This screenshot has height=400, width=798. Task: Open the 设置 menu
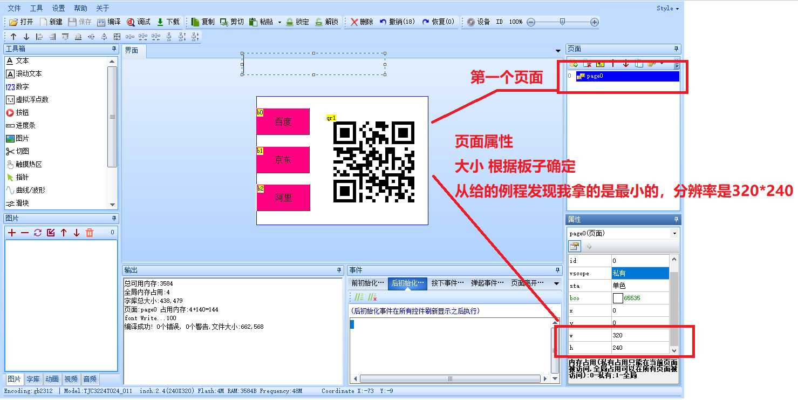tap(59, 8)
